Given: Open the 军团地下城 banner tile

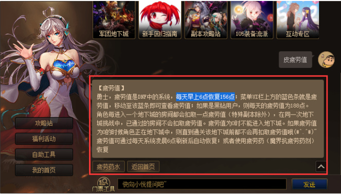Looking at the screenshot, I should [114, 20].
